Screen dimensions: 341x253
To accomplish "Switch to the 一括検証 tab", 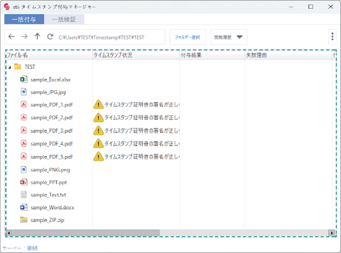I will [64, 19].
